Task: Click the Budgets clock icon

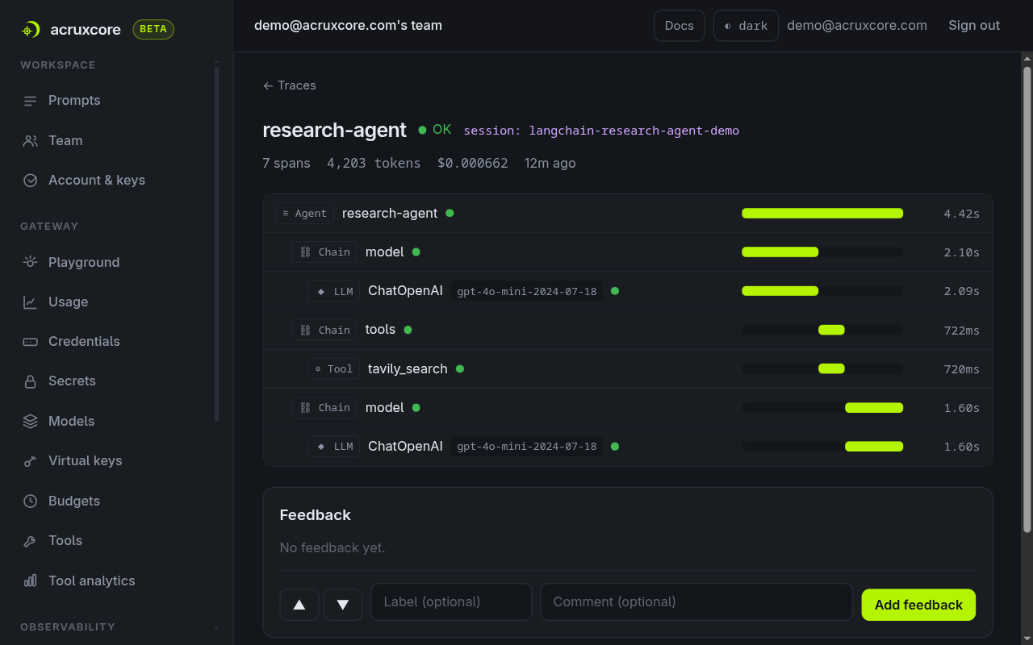Action: pyautogui.click(x=31, y=501)
